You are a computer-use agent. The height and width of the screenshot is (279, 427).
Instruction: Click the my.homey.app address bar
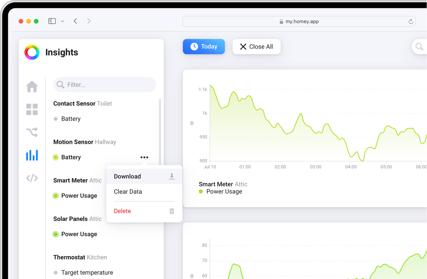pos(299,22)
